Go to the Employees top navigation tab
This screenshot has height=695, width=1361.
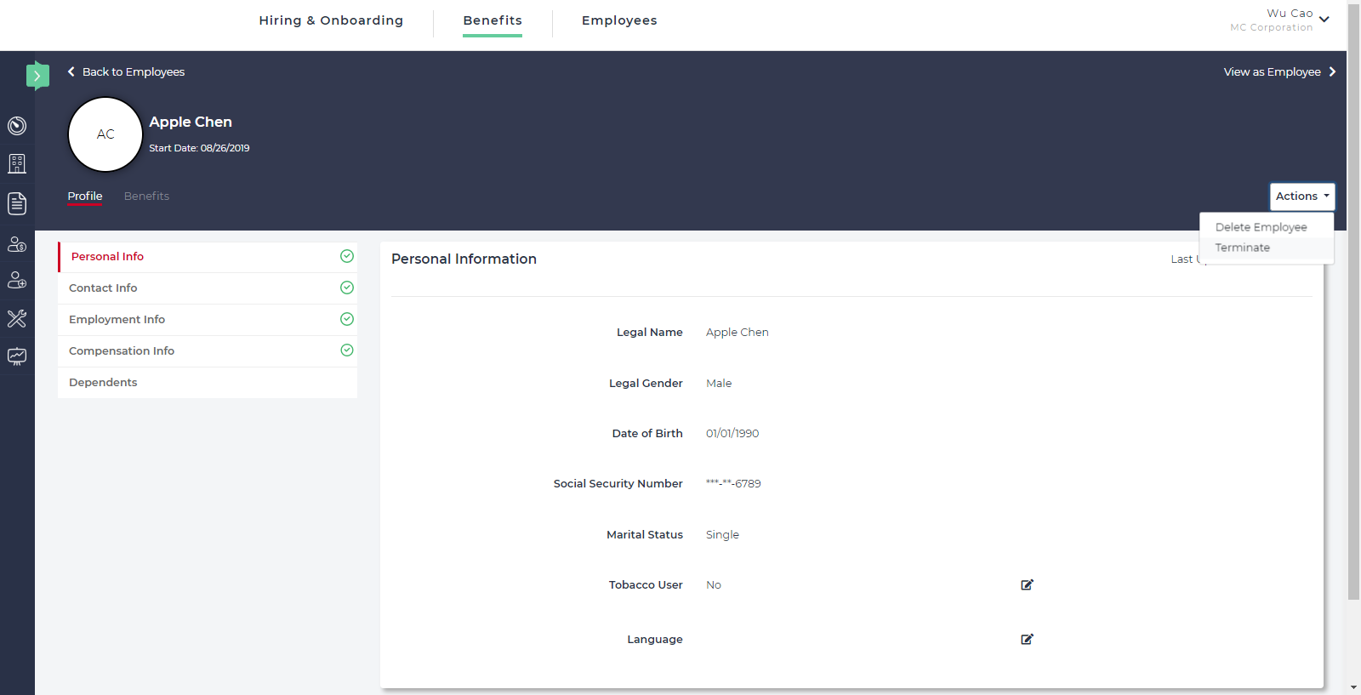coord(619,20)
